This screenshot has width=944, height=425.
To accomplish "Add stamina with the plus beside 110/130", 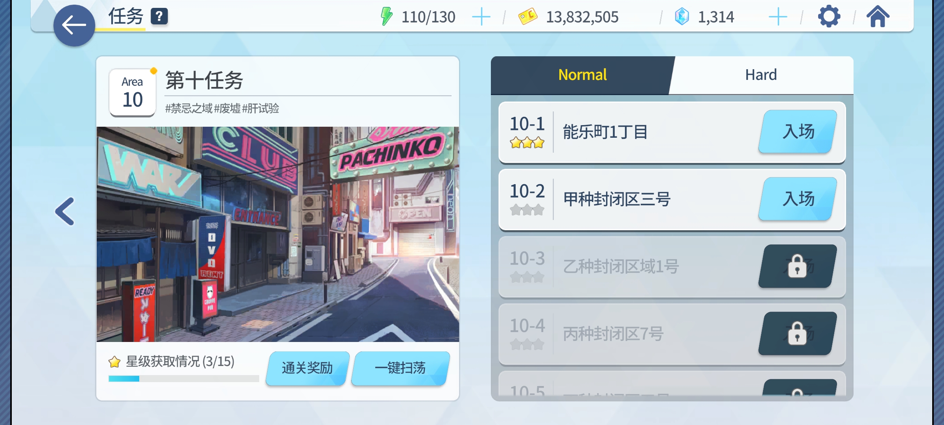I will [x=481, y=17].
